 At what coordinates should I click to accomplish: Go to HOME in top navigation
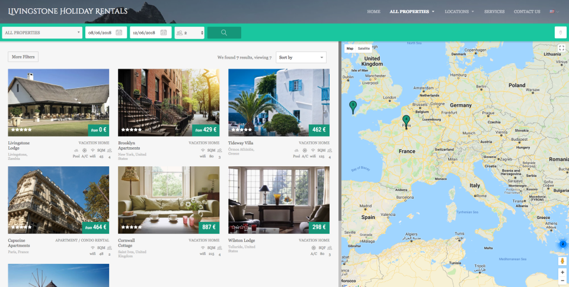coord(373,12)
